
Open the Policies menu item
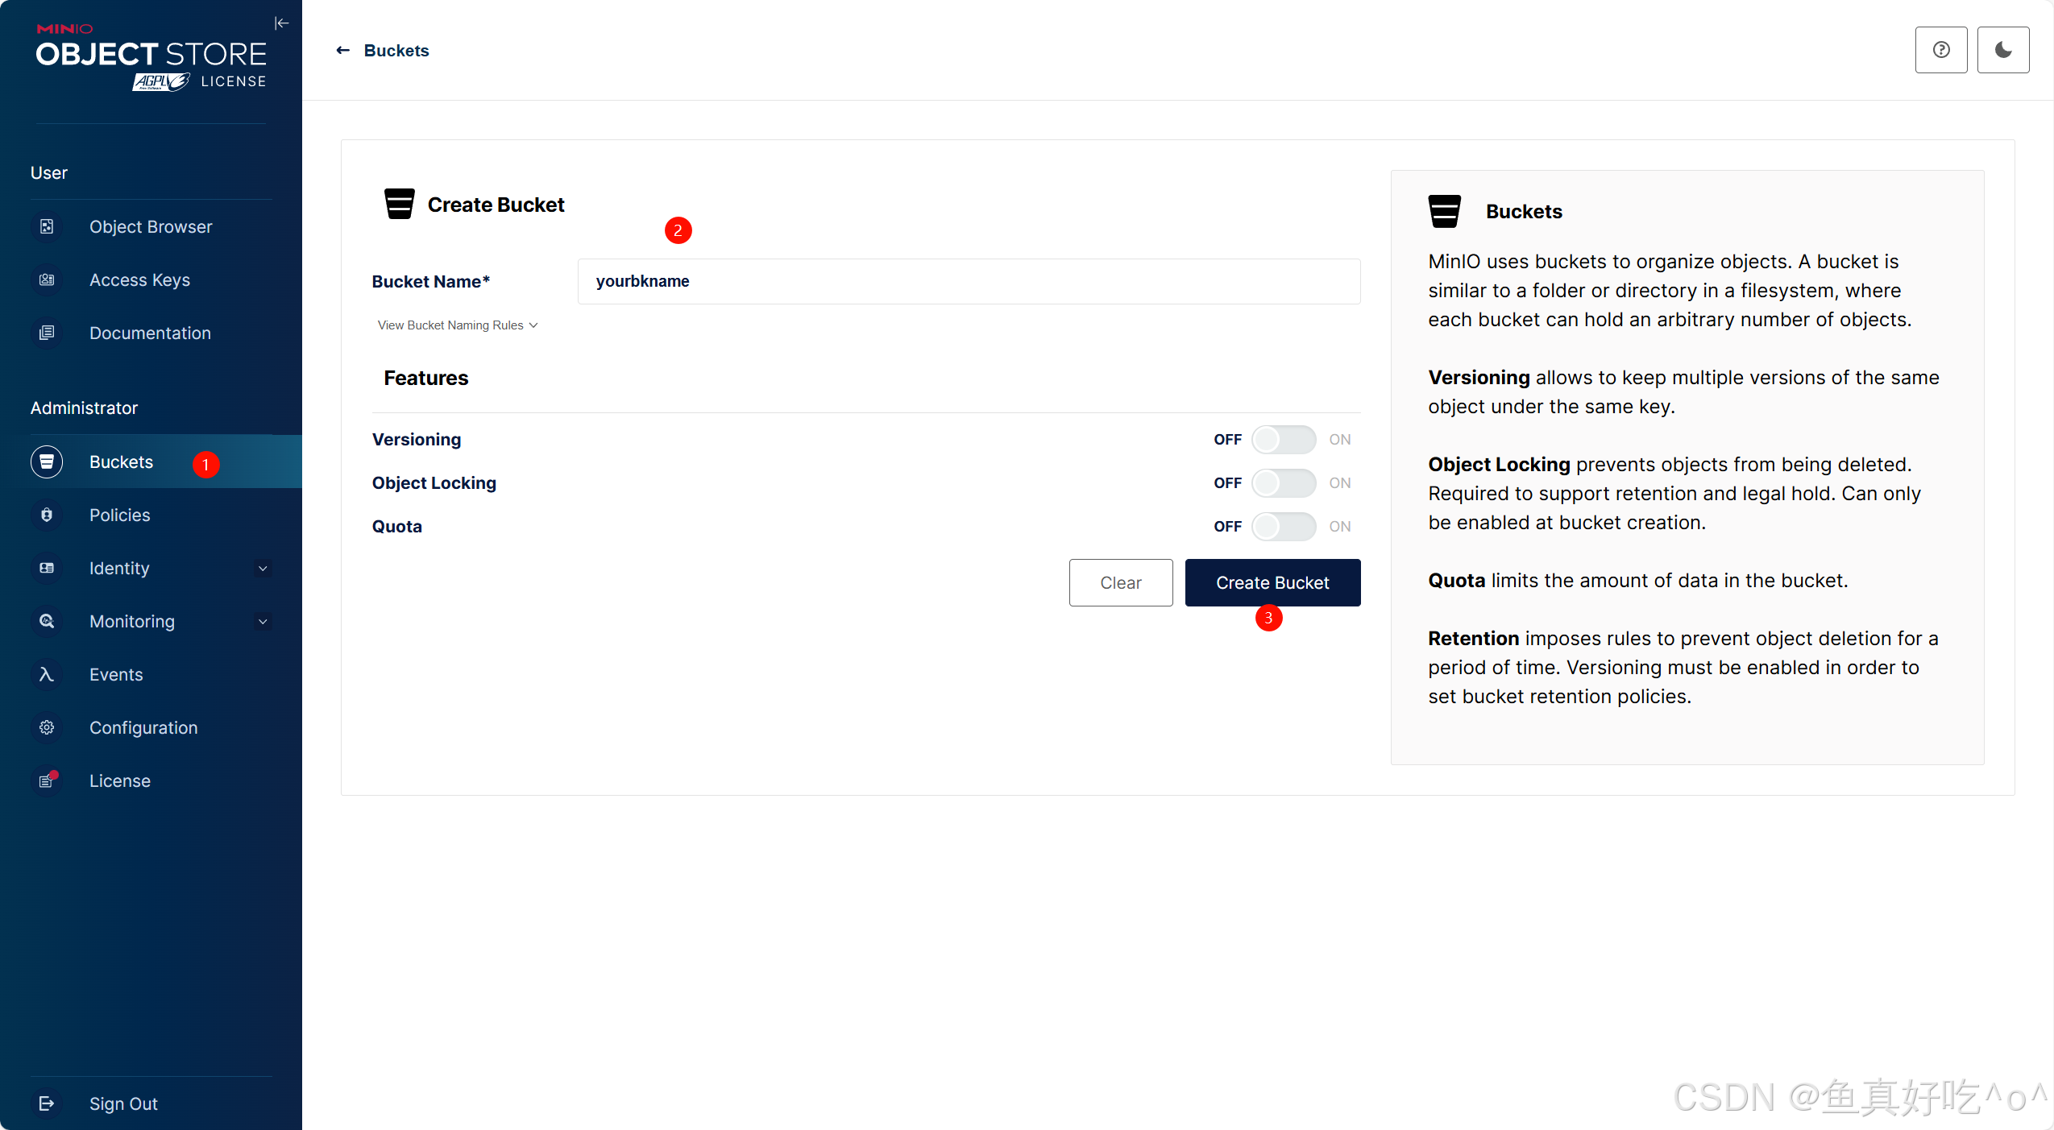pos(119,515)
